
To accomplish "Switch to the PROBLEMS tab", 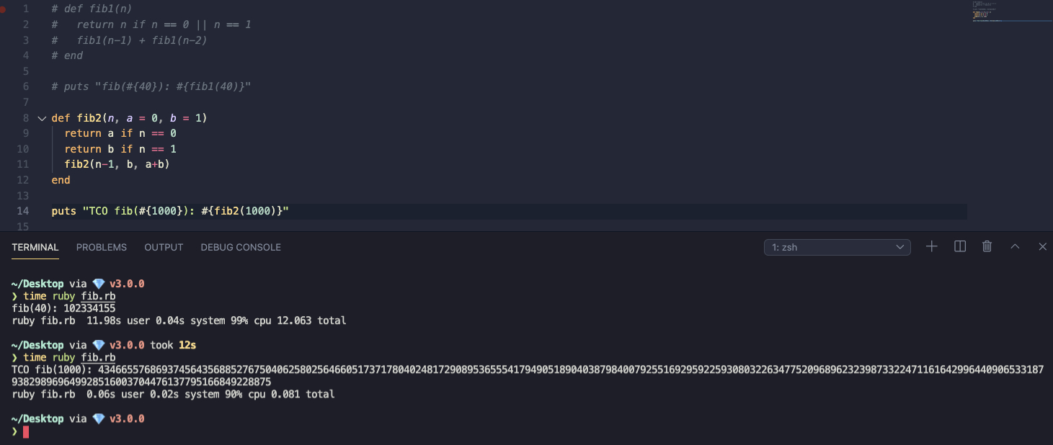I will (x=102, y=247).
